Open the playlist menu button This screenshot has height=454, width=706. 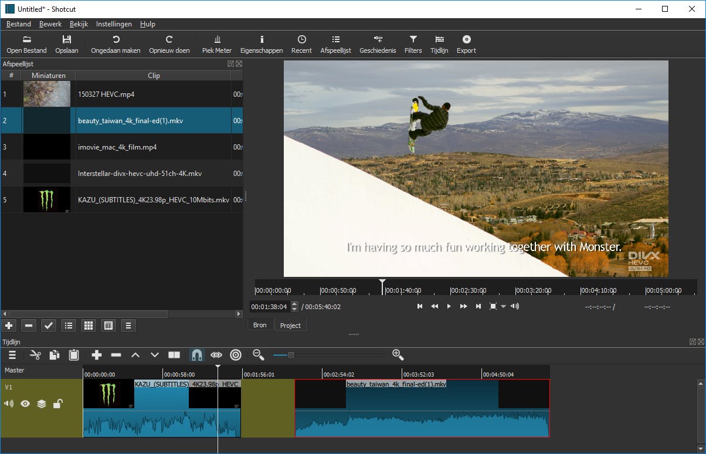point(129,326)
